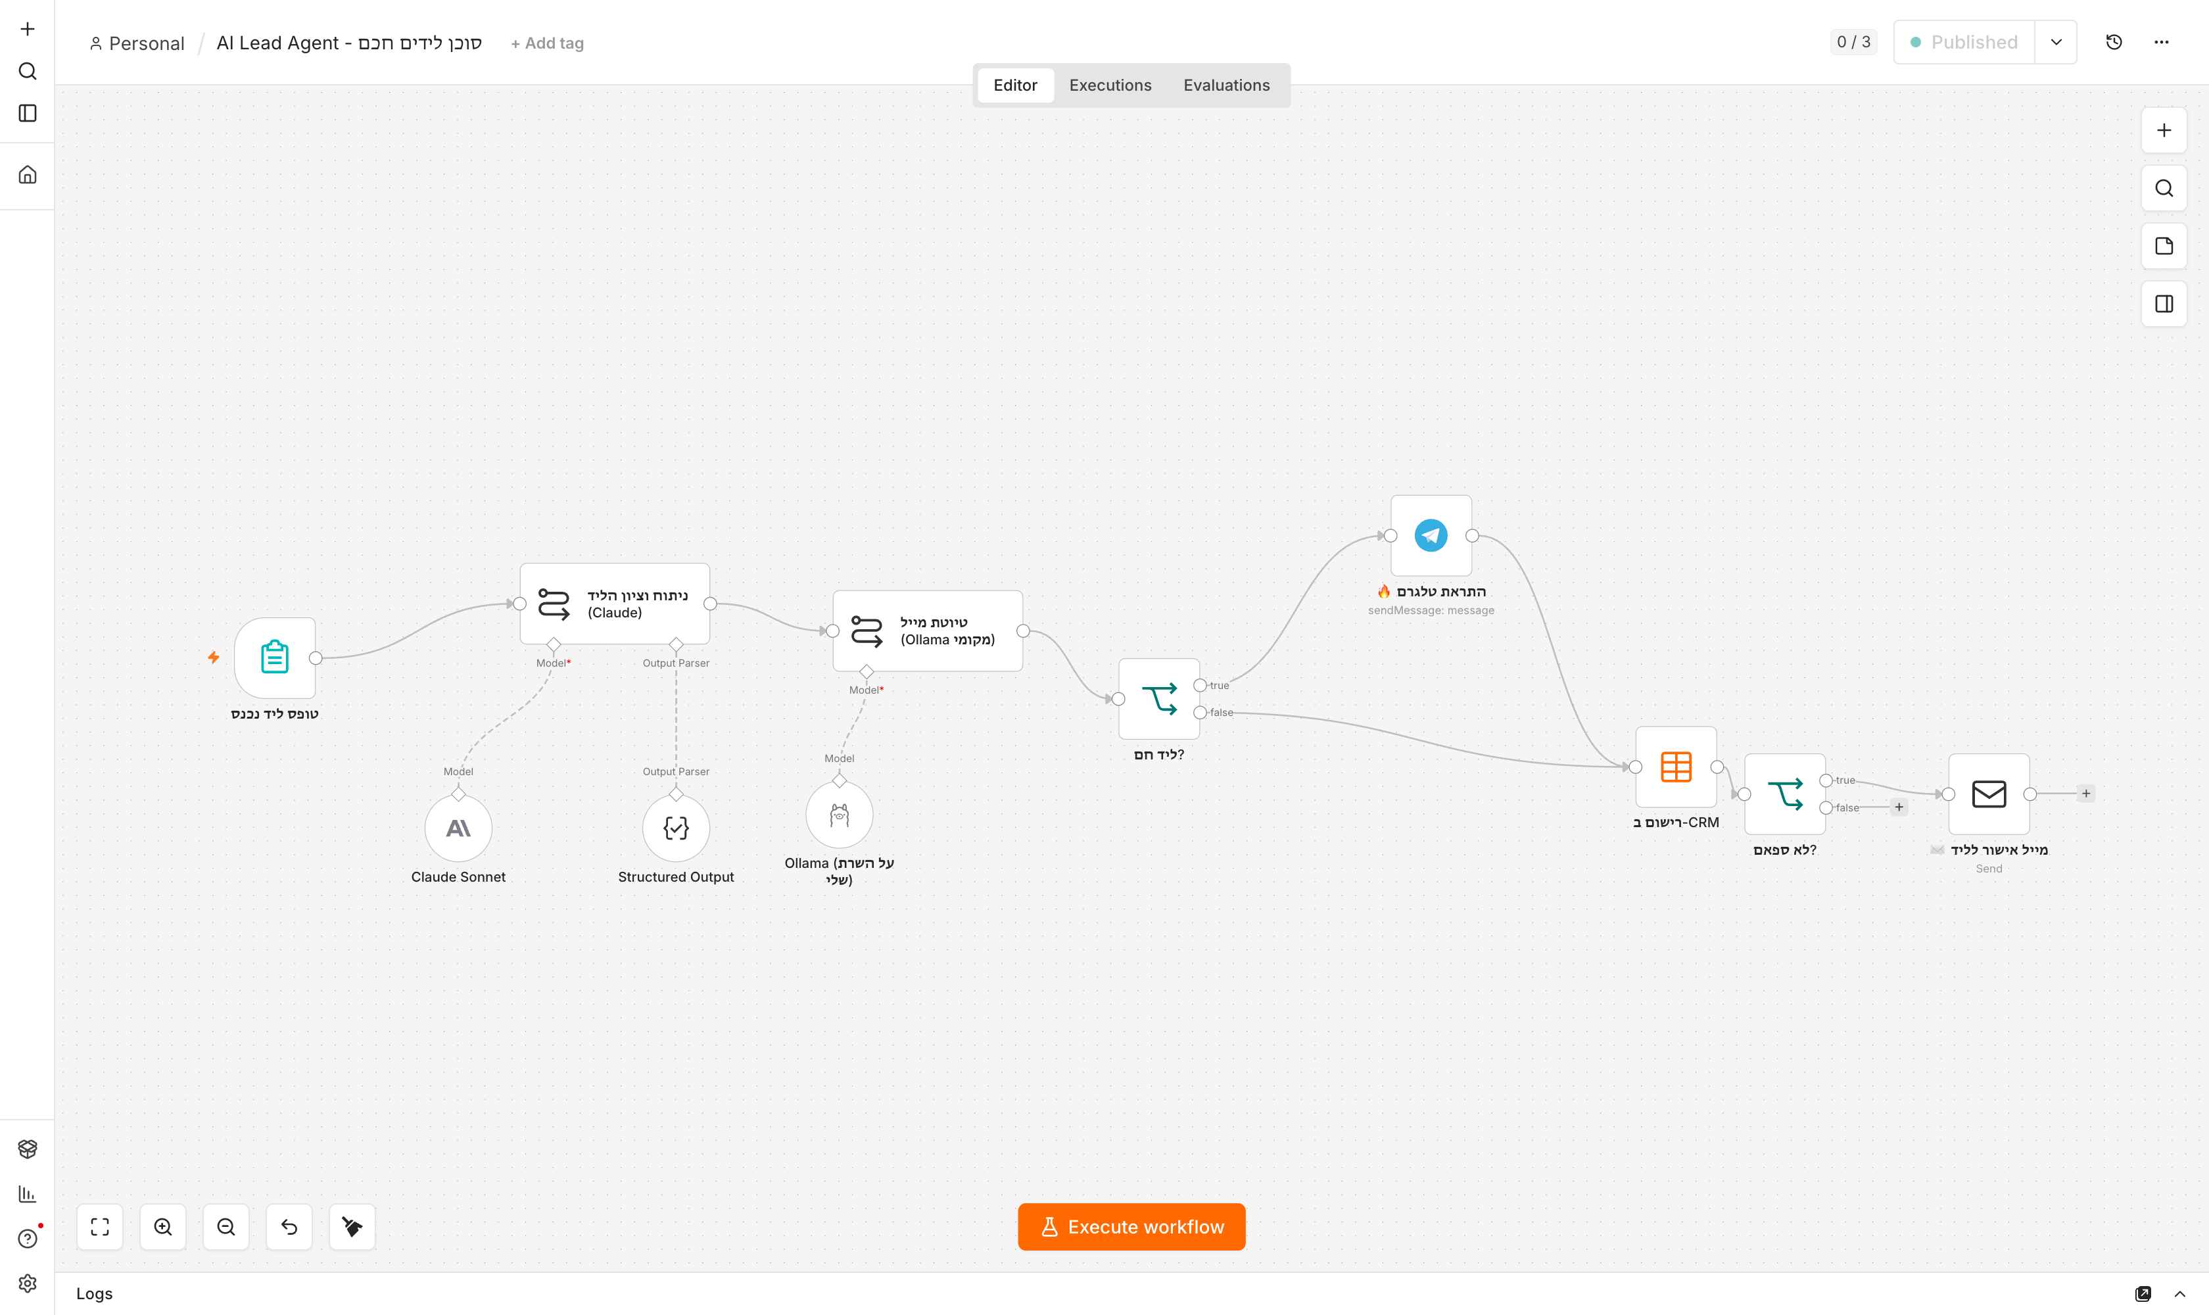Add node after email confirmation output
This screenshot has height=1315, width=2209.
(x=2086, y=794)
